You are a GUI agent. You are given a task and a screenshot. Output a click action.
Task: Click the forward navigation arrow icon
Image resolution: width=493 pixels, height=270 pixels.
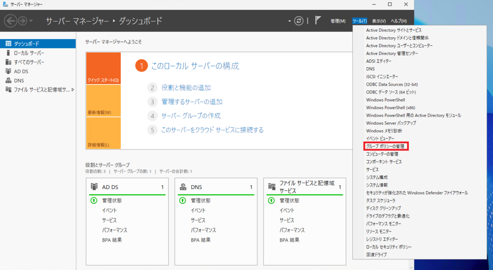coord(22,21)
